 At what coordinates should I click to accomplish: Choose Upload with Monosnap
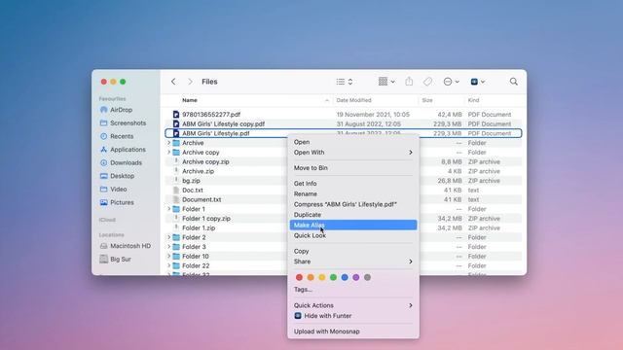(353, 332)
